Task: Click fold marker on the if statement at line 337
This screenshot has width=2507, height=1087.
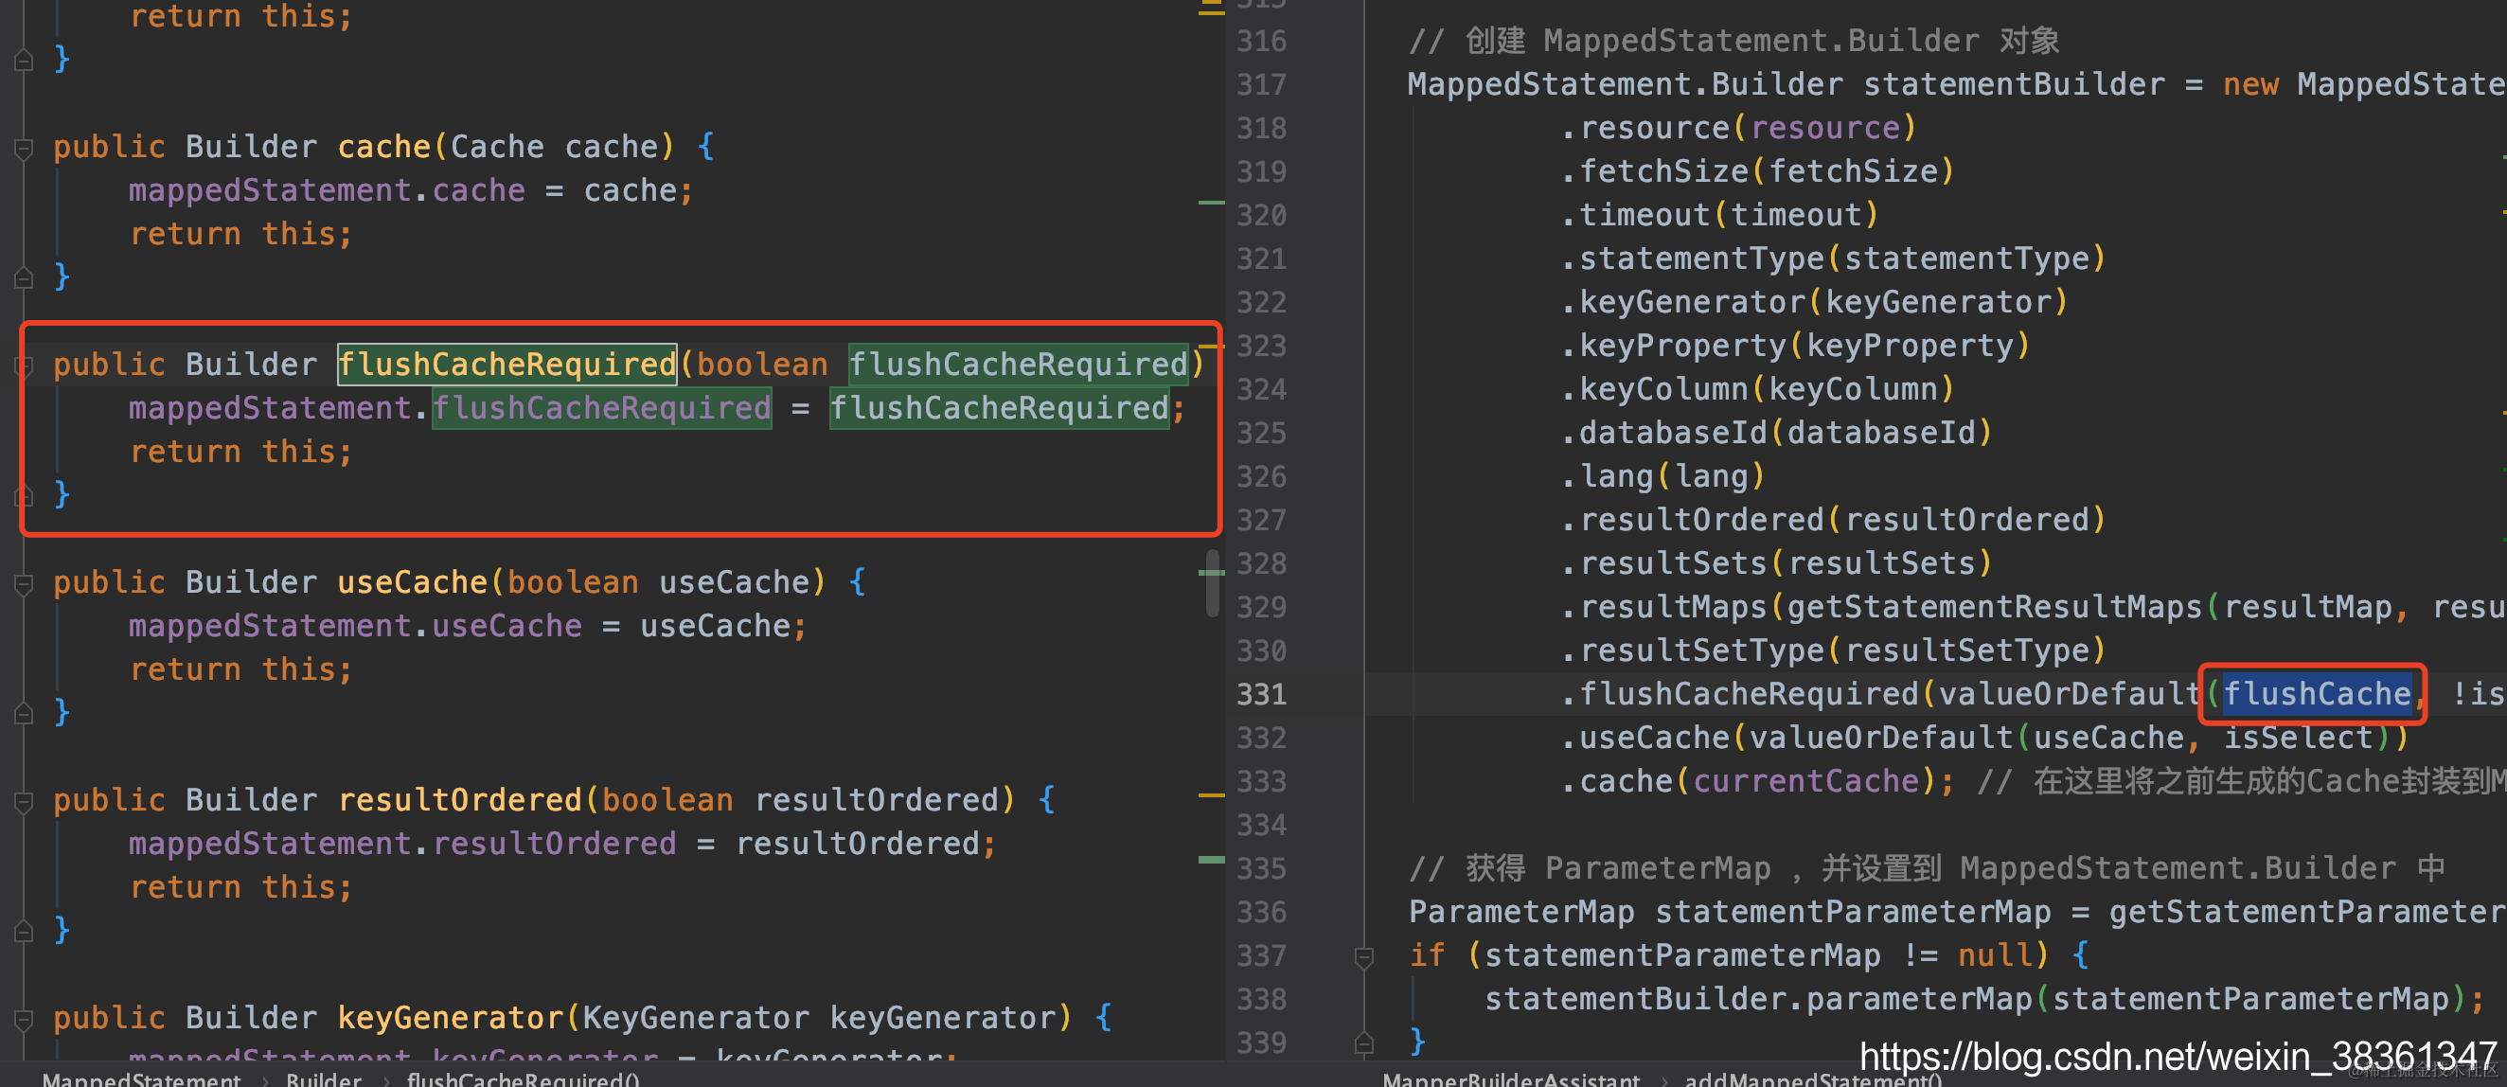Action: 1363,956
